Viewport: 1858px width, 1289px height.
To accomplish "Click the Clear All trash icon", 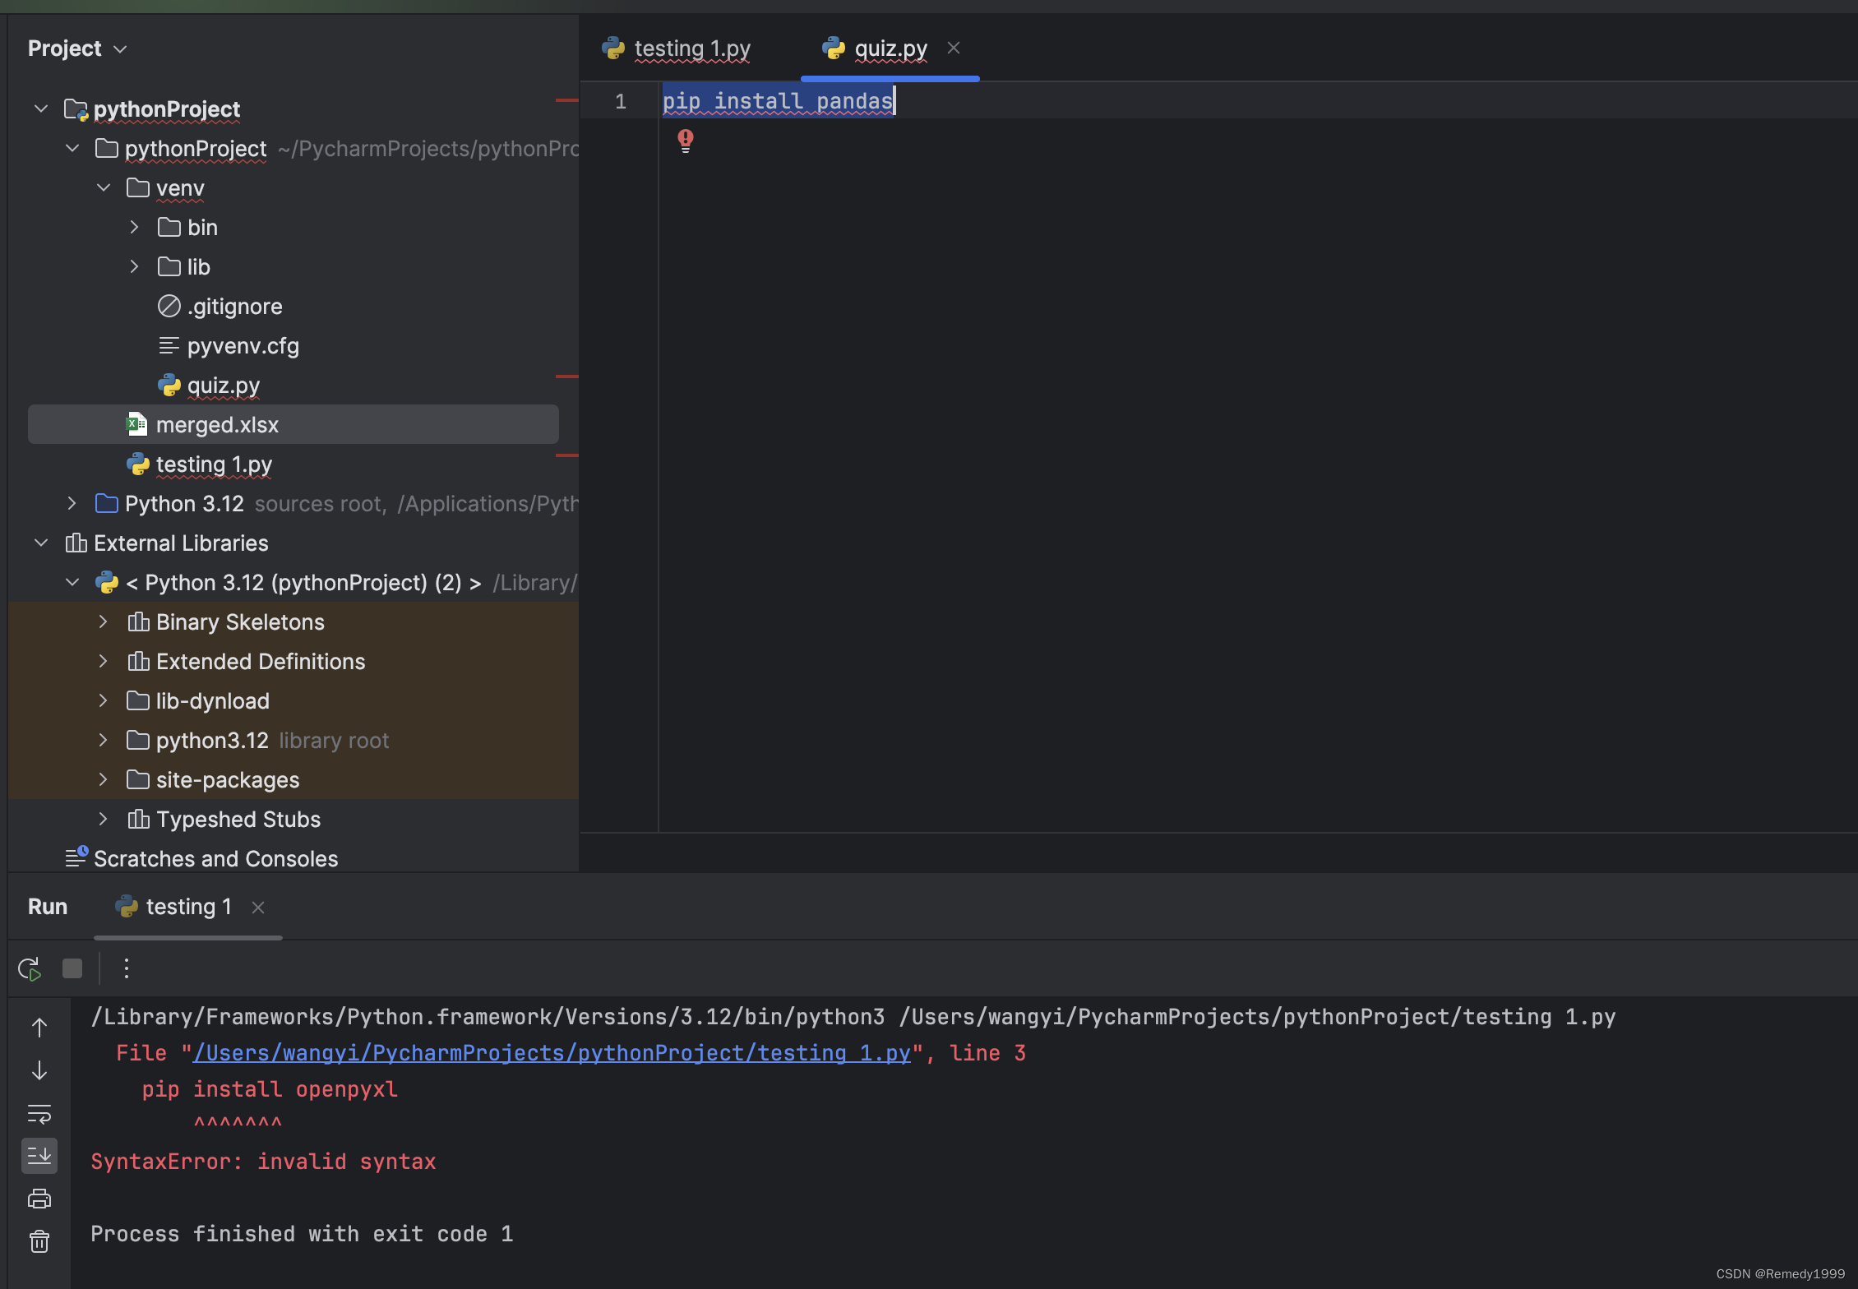I will pyautogui.click(x=39, y=1241).
